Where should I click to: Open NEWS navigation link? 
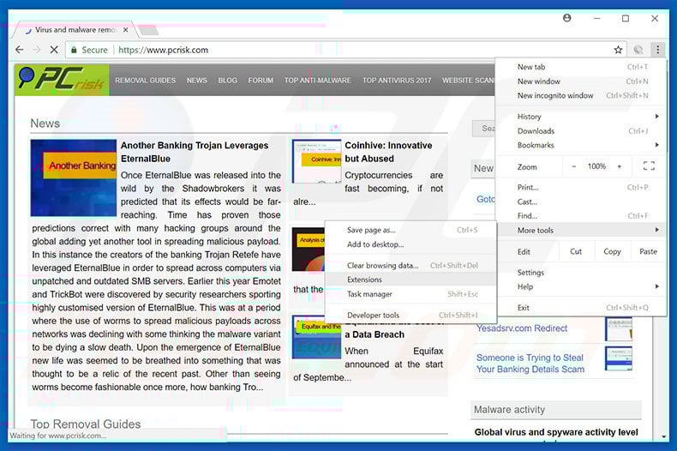pos(197,81)
